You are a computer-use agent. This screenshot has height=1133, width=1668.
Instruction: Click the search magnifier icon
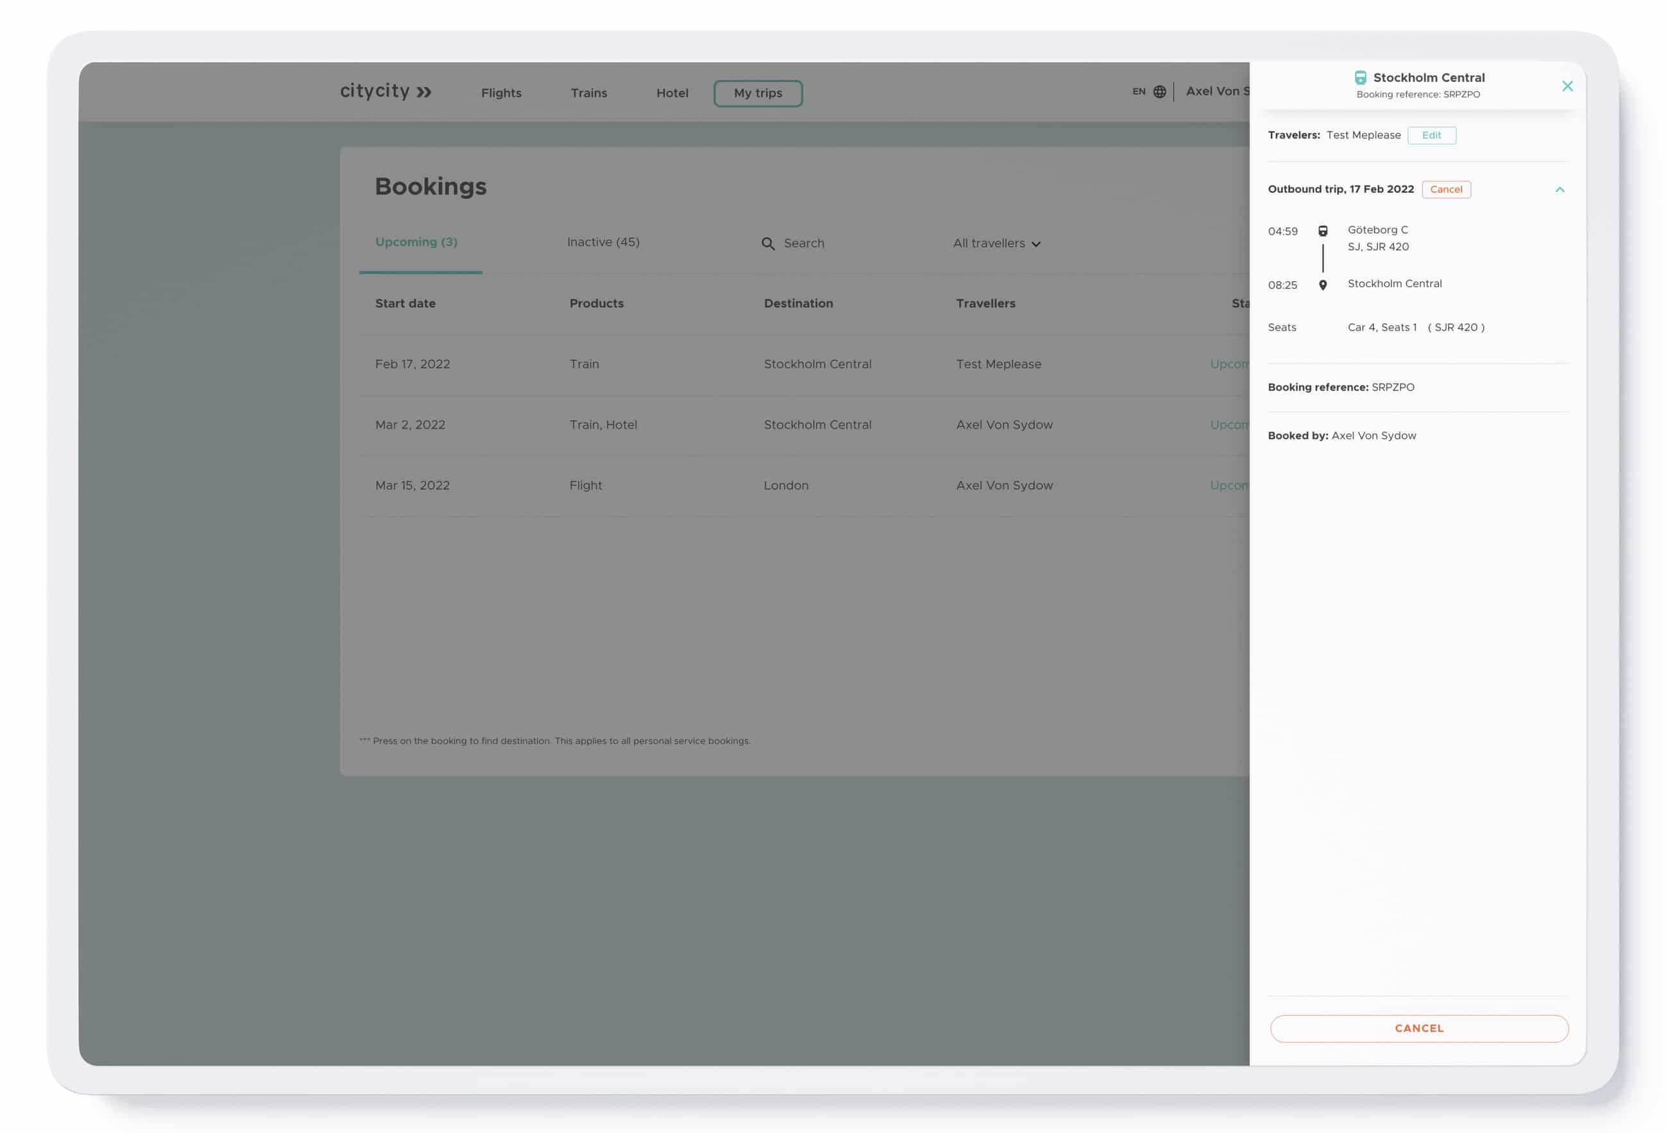tap(768, 244)
